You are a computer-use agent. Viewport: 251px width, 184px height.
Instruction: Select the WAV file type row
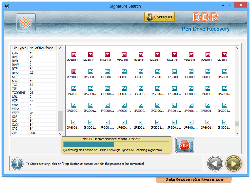[x=34, y=105]
